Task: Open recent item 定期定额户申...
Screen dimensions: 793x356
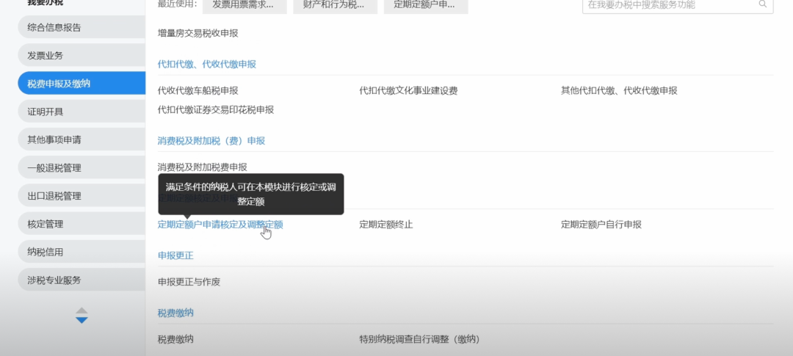Action: click(426, 5)
